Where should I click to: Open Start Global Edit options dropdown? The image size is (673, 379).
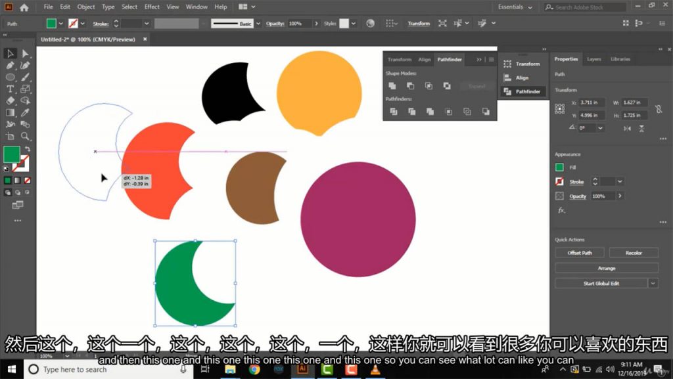click(x=653, y=283)
